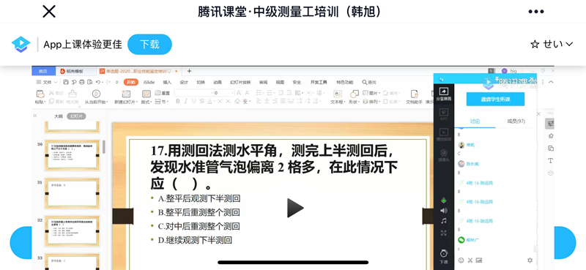Click the 查找 search box
Screen dimensions: 586x270
click(369, 82)
